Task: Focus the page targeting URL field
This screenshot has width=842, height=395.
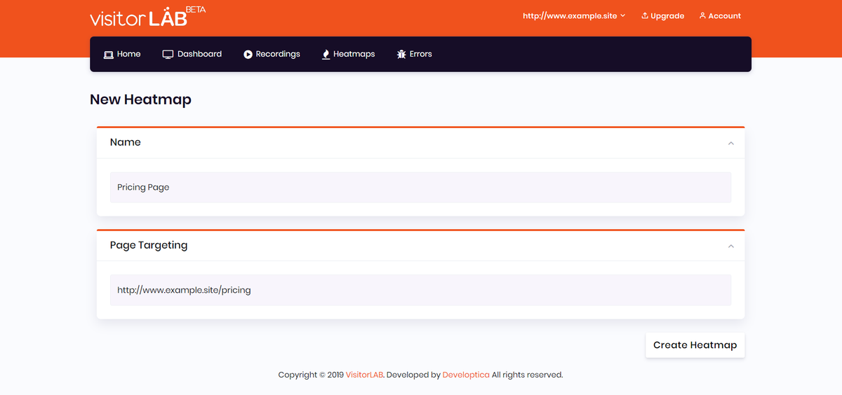Action: [x=421, y=290]
